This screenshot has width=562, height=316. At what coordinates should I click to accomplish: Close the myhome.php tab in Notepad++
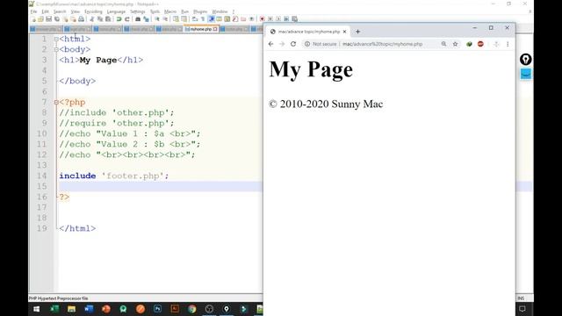(x=215, y=29)
